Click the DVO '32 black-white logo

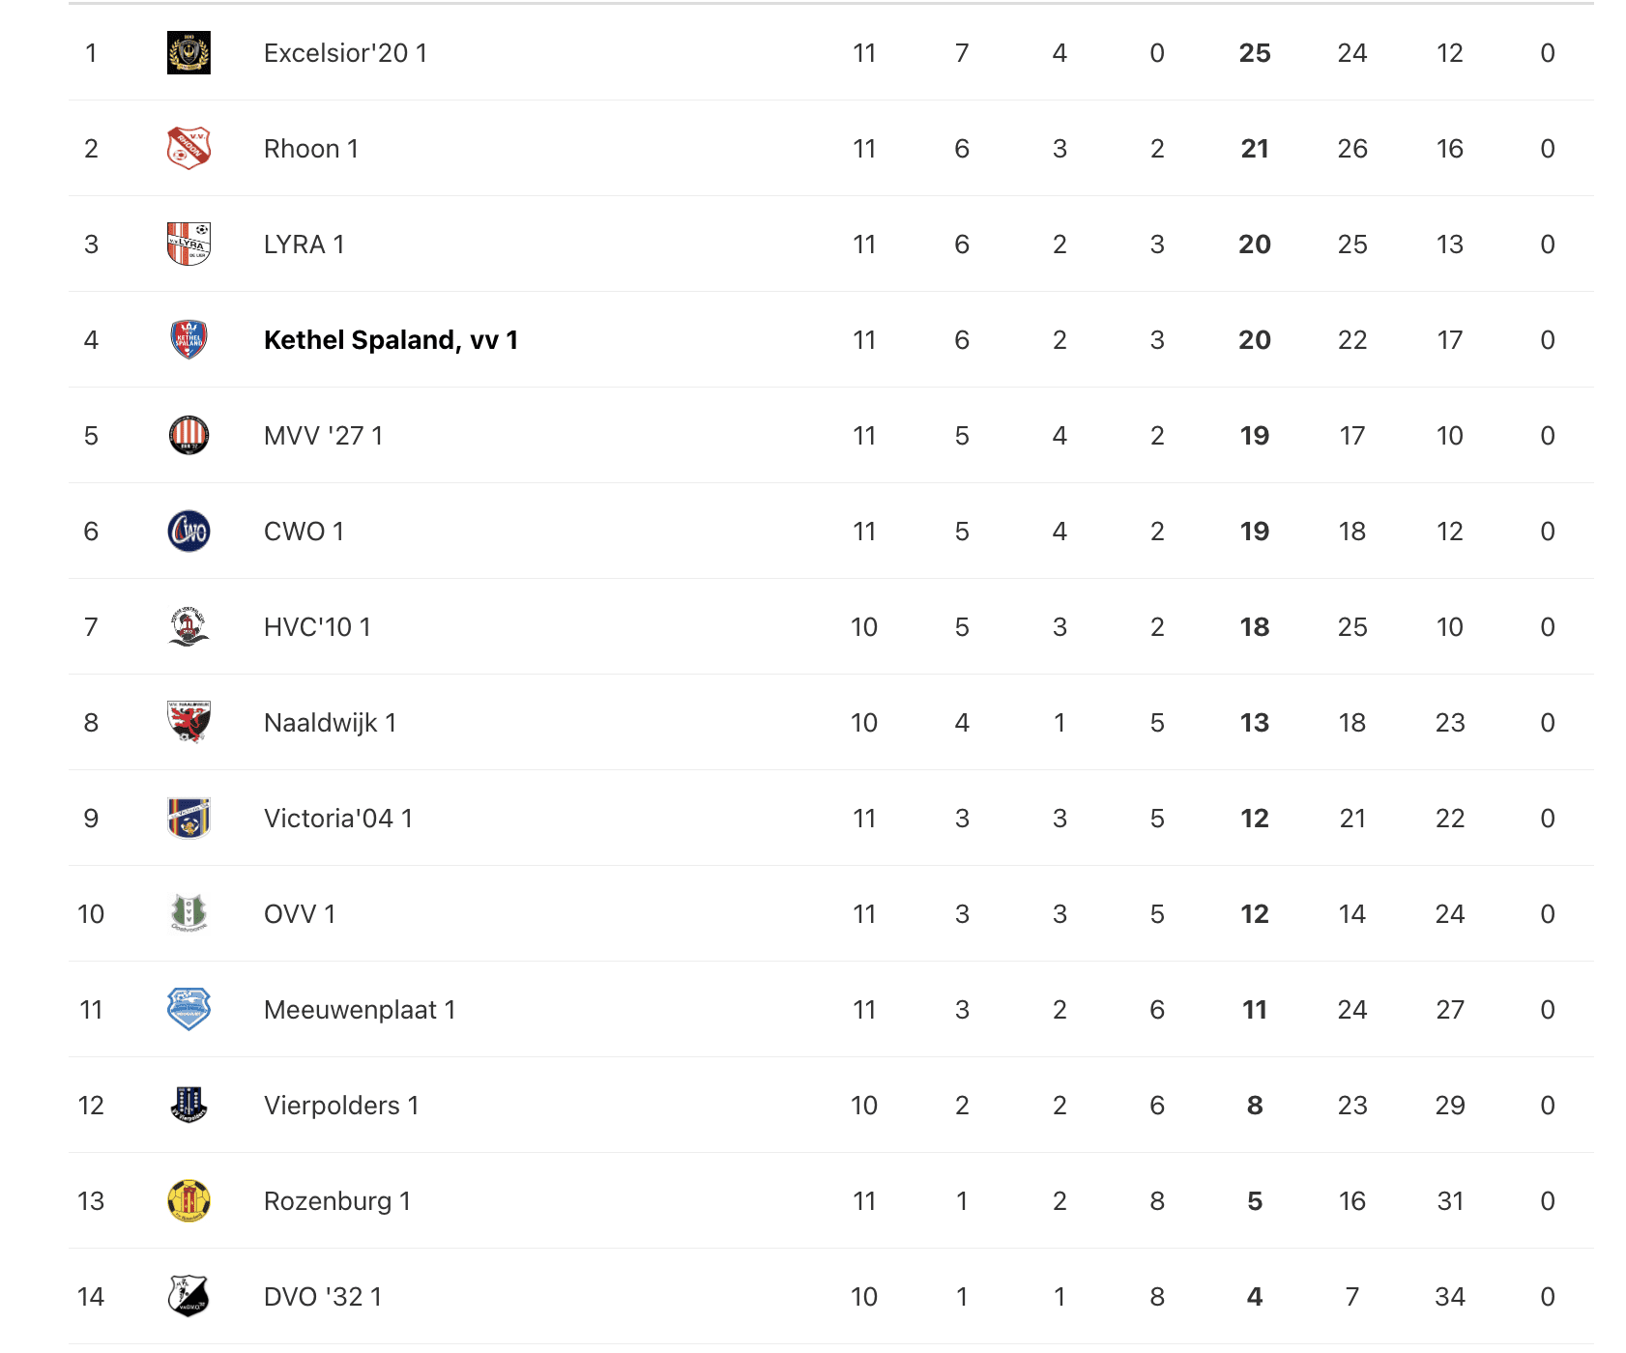point(189,1297)
